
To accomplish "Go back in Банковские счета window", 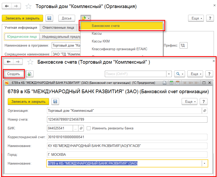I will (x=9, y=62).
